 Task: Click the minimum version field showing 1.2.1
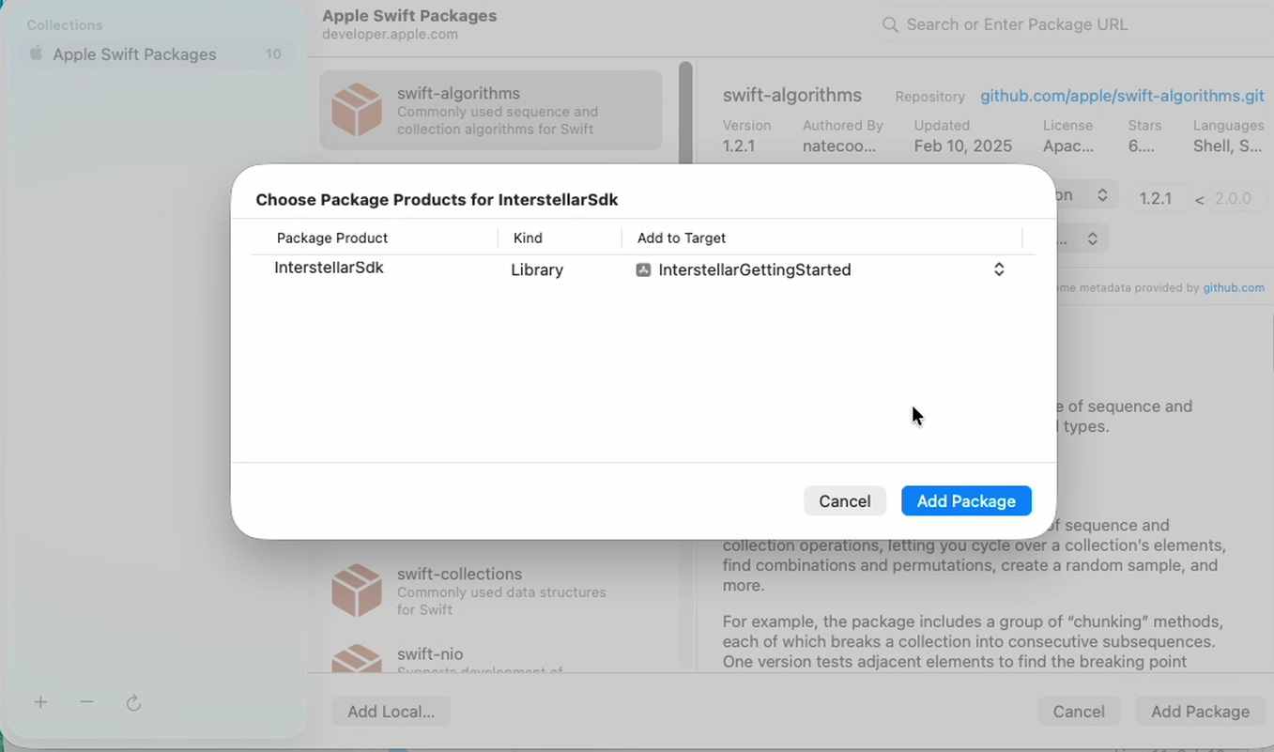coord(1159,198)
